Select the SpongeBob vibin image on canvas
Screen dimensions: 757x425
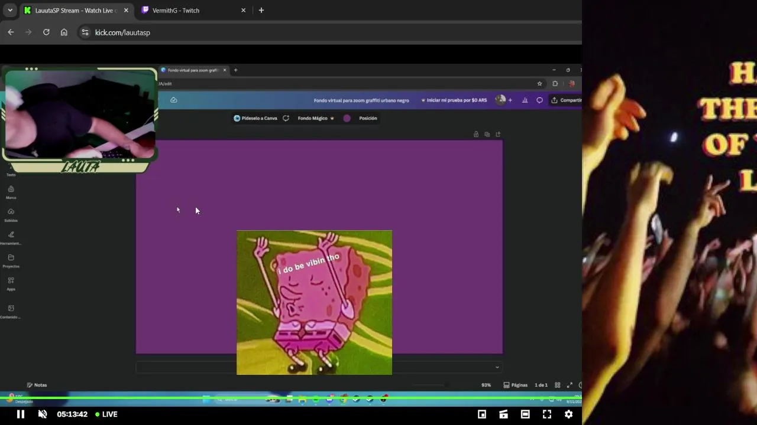point(314,302)
